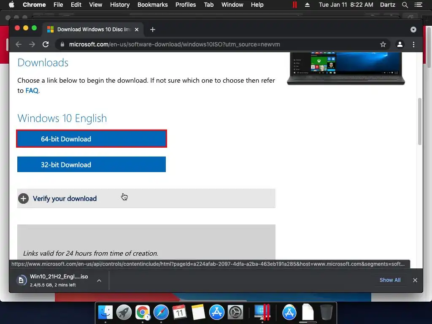The image size is (432, 324).
Task: Click the Windows 10 English heading
Action: [62, 118]
